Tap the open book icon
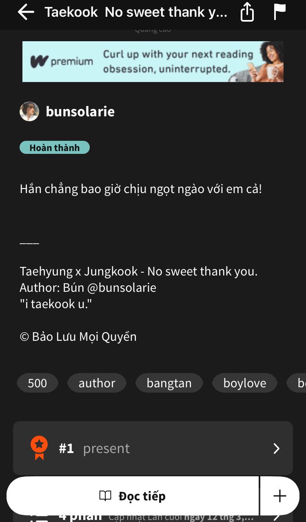The image size is (306, 522). (105, 496)
